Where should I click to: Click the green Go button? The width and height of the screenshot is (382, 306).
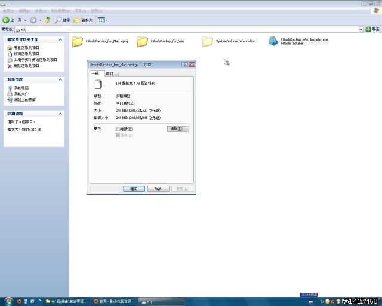(x=372, y=29)
